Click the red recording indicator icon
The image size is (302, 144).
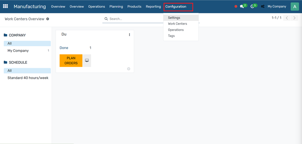(236, 7)
